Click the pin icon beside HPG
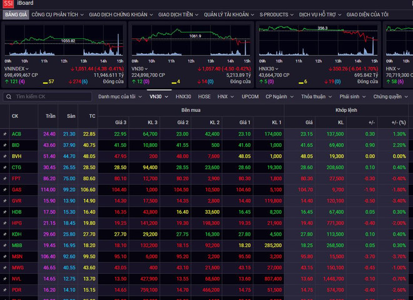 click(x=4, y=223)
